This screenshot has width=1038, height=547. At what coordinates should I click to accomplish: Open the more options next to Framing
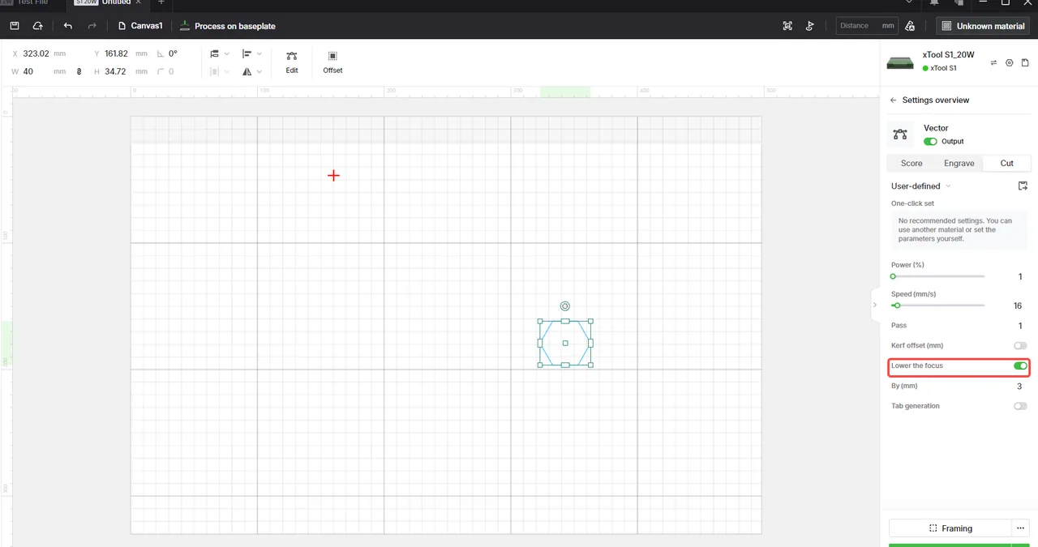pos(1021,528)
